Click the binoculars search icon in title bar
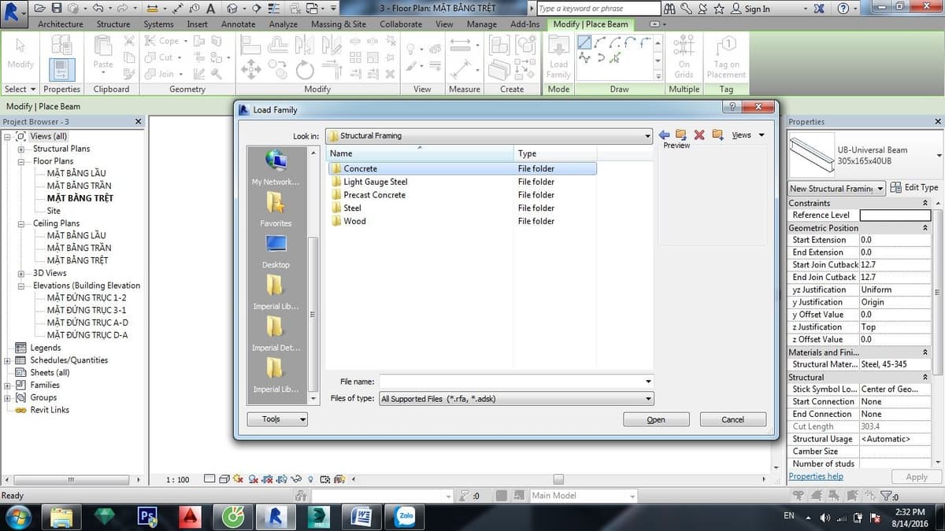 click(670, 9)
